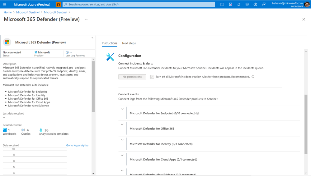311x176 pixels.
Task: Go to Home breadcrumb
Action: (x=8, y=12)
